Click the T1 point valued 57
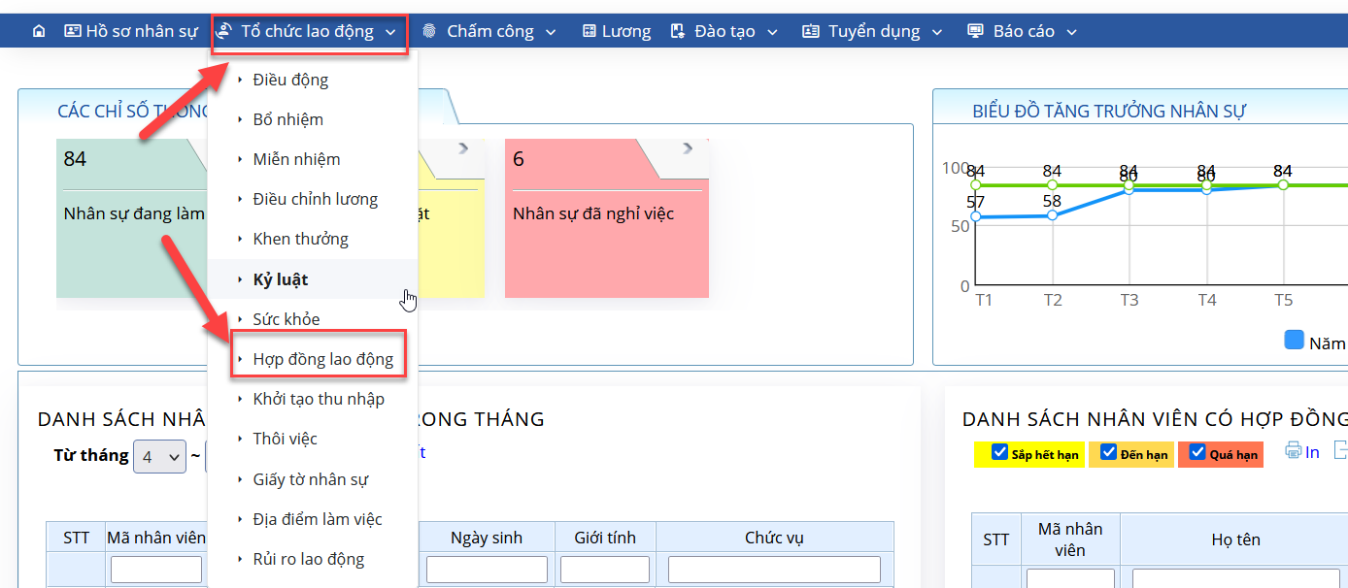The height and width of the screenshot is (588, 1348). point(976,216)
